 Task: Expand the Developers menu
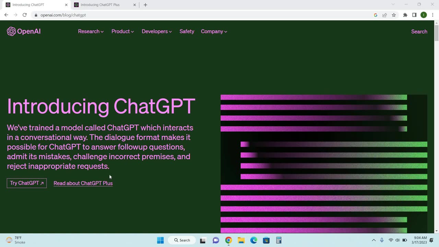[x=157, y=32]
